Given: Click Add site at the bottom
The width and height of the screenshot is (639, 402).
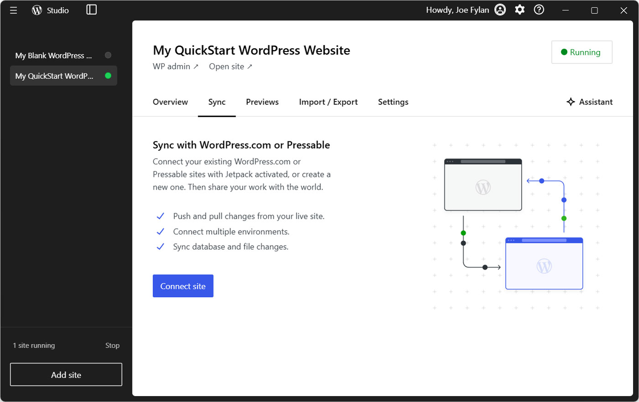Looking at the screenshot, I should click(x=66, y=374).
